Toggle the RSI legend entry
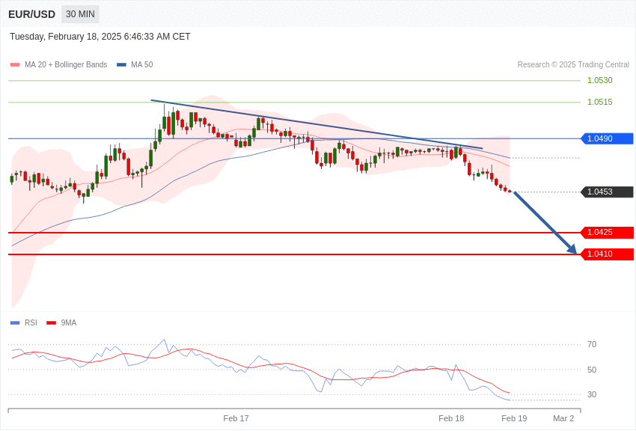 click(x=31, y=323)
